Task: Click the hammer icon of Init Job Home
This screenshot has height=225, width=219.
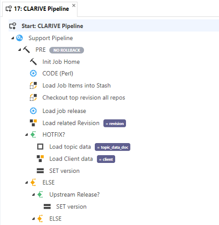Action: pyautogui.click(x=33, y=62)
